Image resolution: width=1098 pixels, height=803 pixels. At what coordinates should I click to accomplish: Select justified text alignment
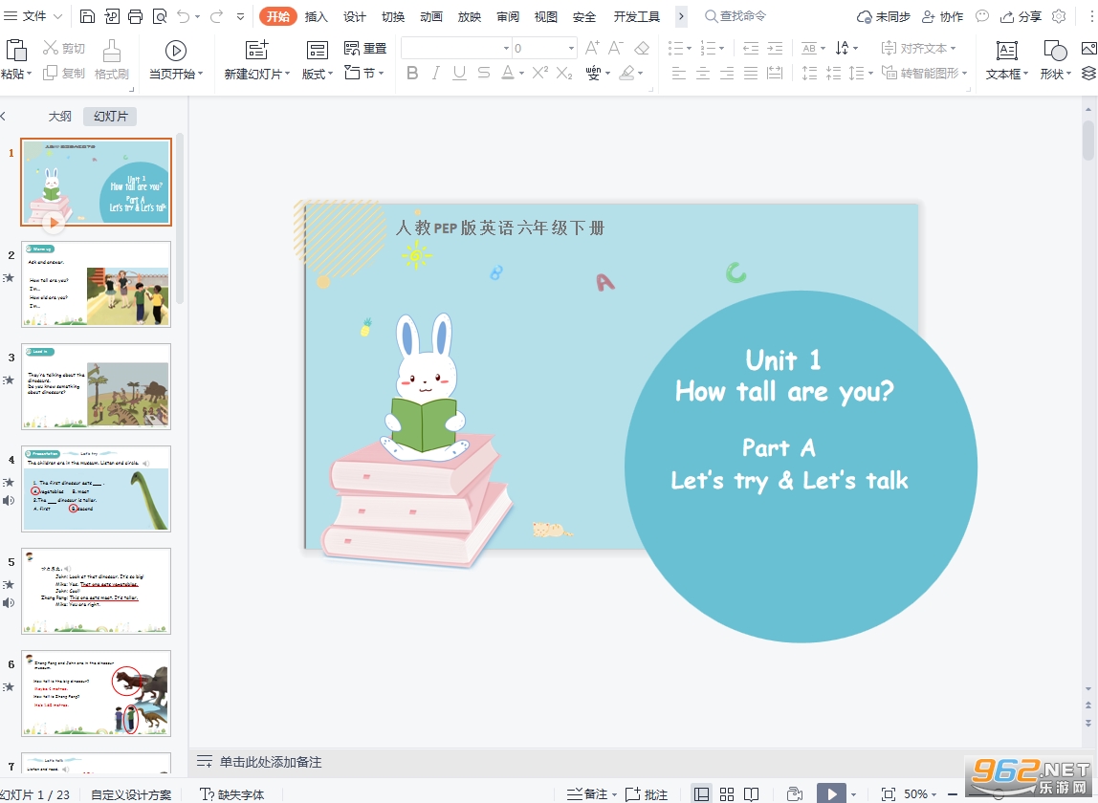751,73
